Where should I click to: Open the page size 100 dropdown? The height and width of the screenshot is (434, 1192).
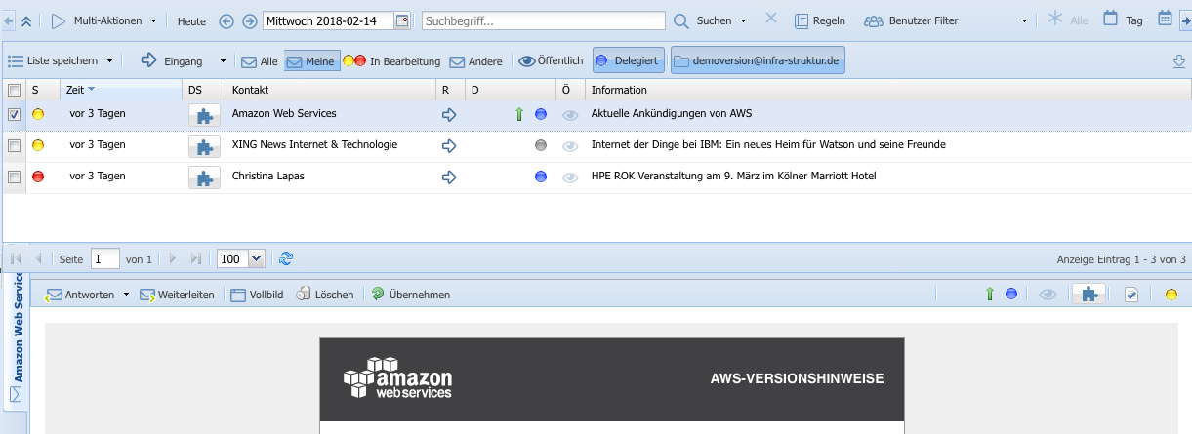[x=257, y=258]
